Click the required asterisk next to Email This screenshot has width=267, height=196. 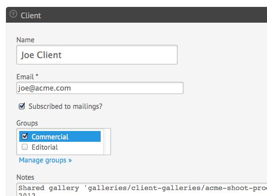pyautogui.click(x=37, y=75)
